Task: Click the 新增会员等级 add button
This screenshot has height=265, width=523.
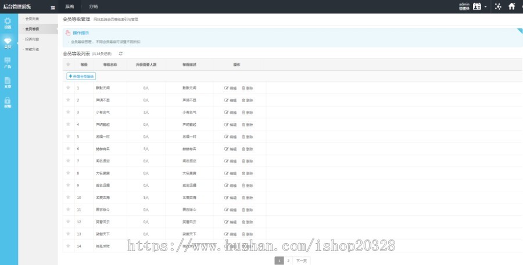Action: click(81, 76)
